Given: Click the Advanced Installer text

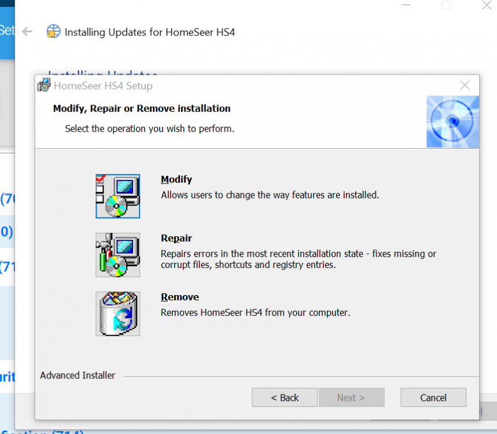Looking at the screenshot, I should point(78,376).
